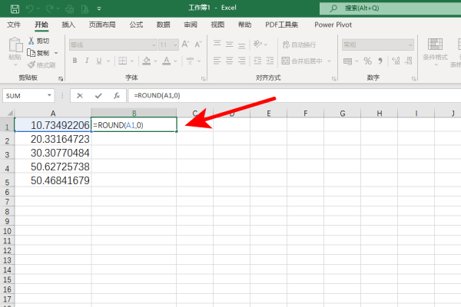The width and height of the screenshot is (461, 307).
Task: Open the Customize Quick Access Toolbar arrow
Action: click(x=99, y=8)
